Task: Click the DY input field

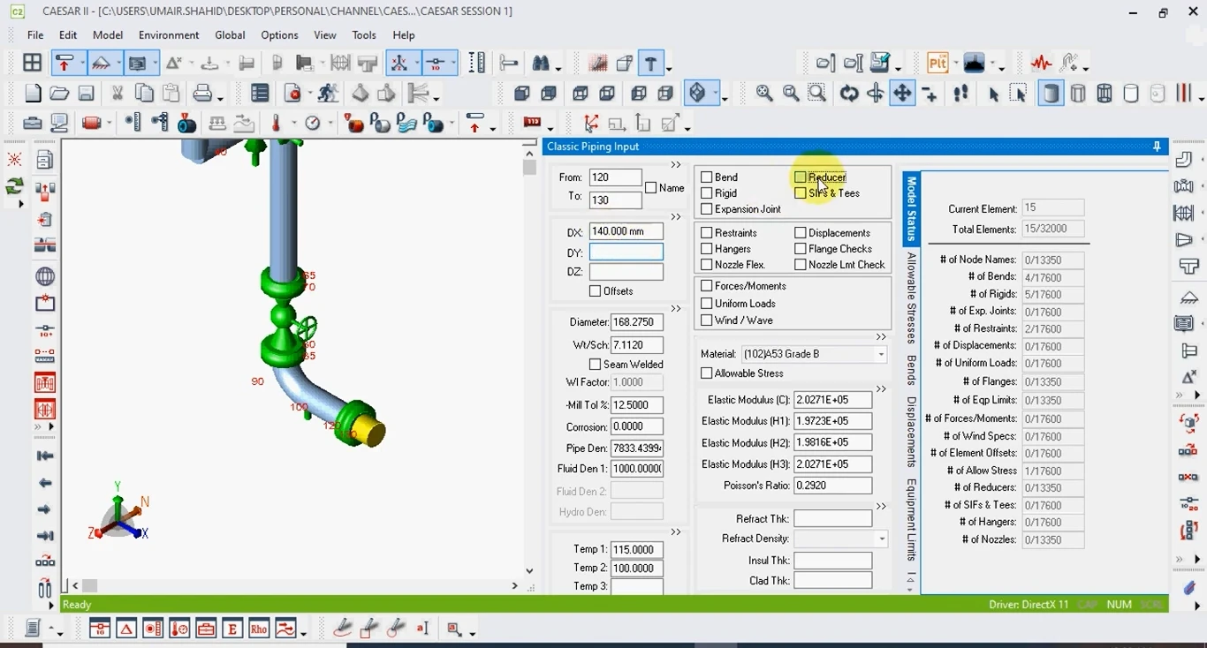Action: (x=626, y=252)
